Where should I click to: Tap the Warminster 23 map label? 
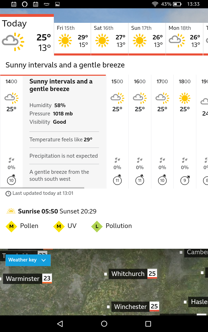[x=28, y=279]
